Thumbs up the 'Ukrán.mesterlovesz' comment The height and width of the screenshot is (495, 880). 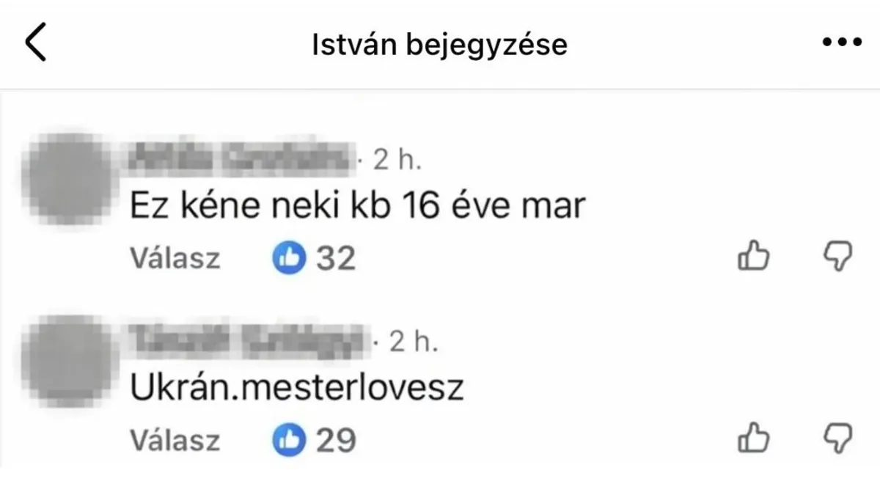coord(752,439)
